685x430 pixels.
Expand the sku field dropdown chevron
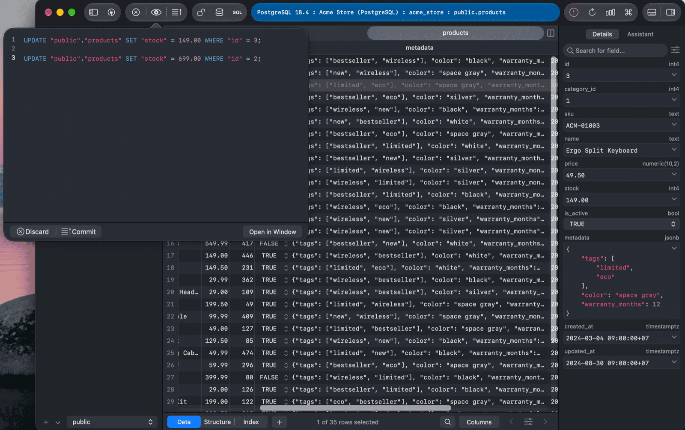674,125
